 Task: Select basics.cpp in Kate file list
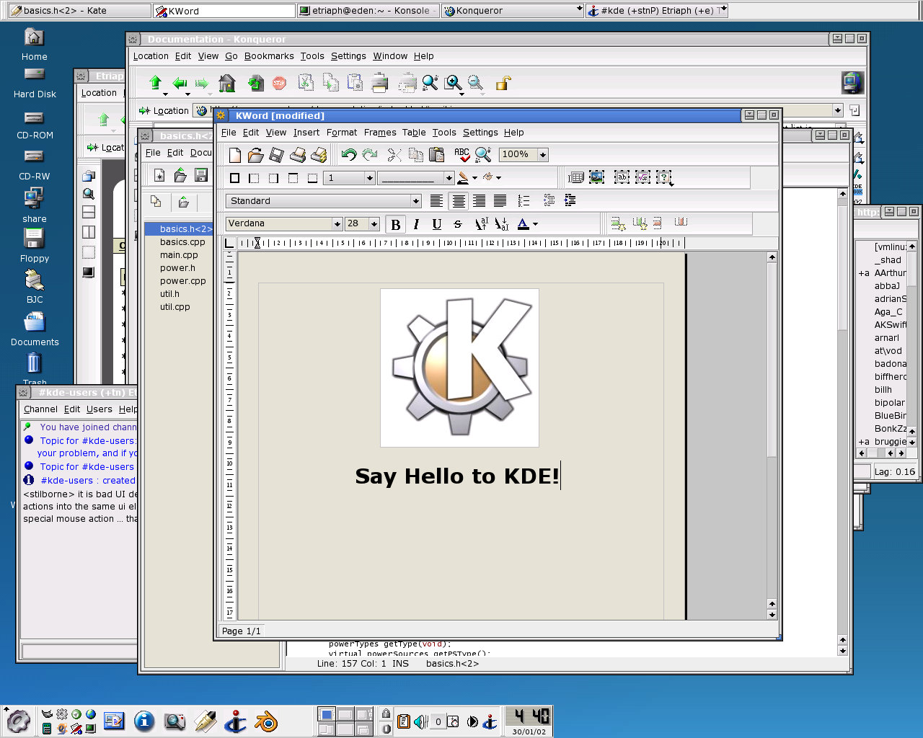click(182, 242)
